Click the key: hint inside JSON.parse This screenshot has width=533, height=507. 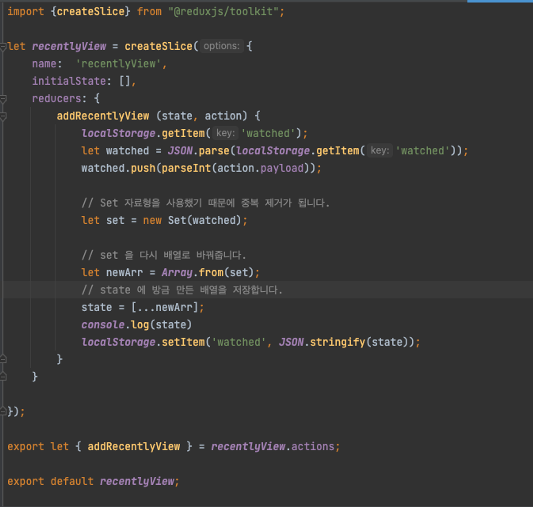[x=381, y=151]
